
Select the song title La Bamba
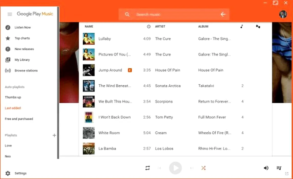tap(107, 149)
